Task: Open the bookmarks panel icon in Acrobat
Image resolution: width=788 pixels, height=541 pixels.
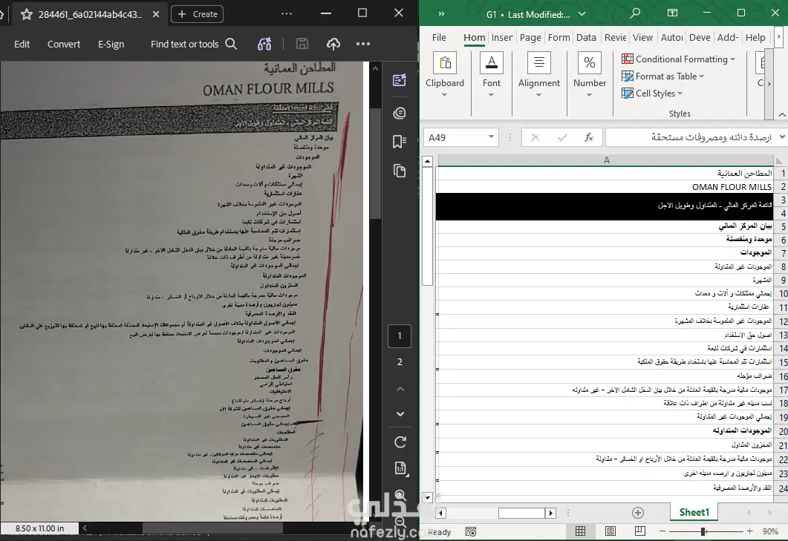Action: click(400, 142)
